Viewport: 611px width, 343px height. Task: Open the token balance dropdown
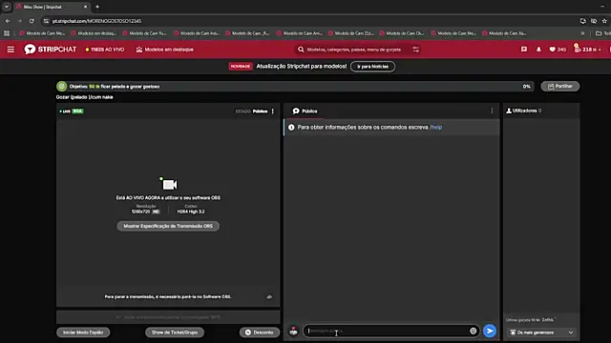click(x=588, y=50)
